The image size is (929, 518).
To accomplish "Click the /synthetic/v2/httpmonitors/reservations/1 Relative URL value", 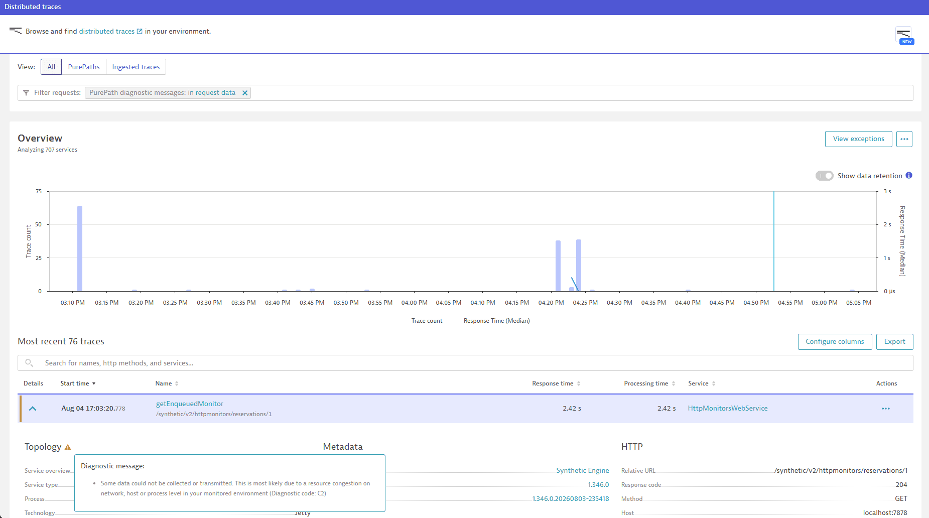I will tap(841, 470).
